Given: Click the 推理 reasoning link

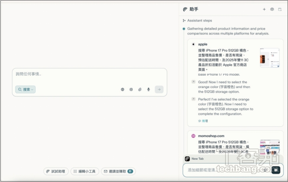Looking at the screenshot, I should click(203, 121).
